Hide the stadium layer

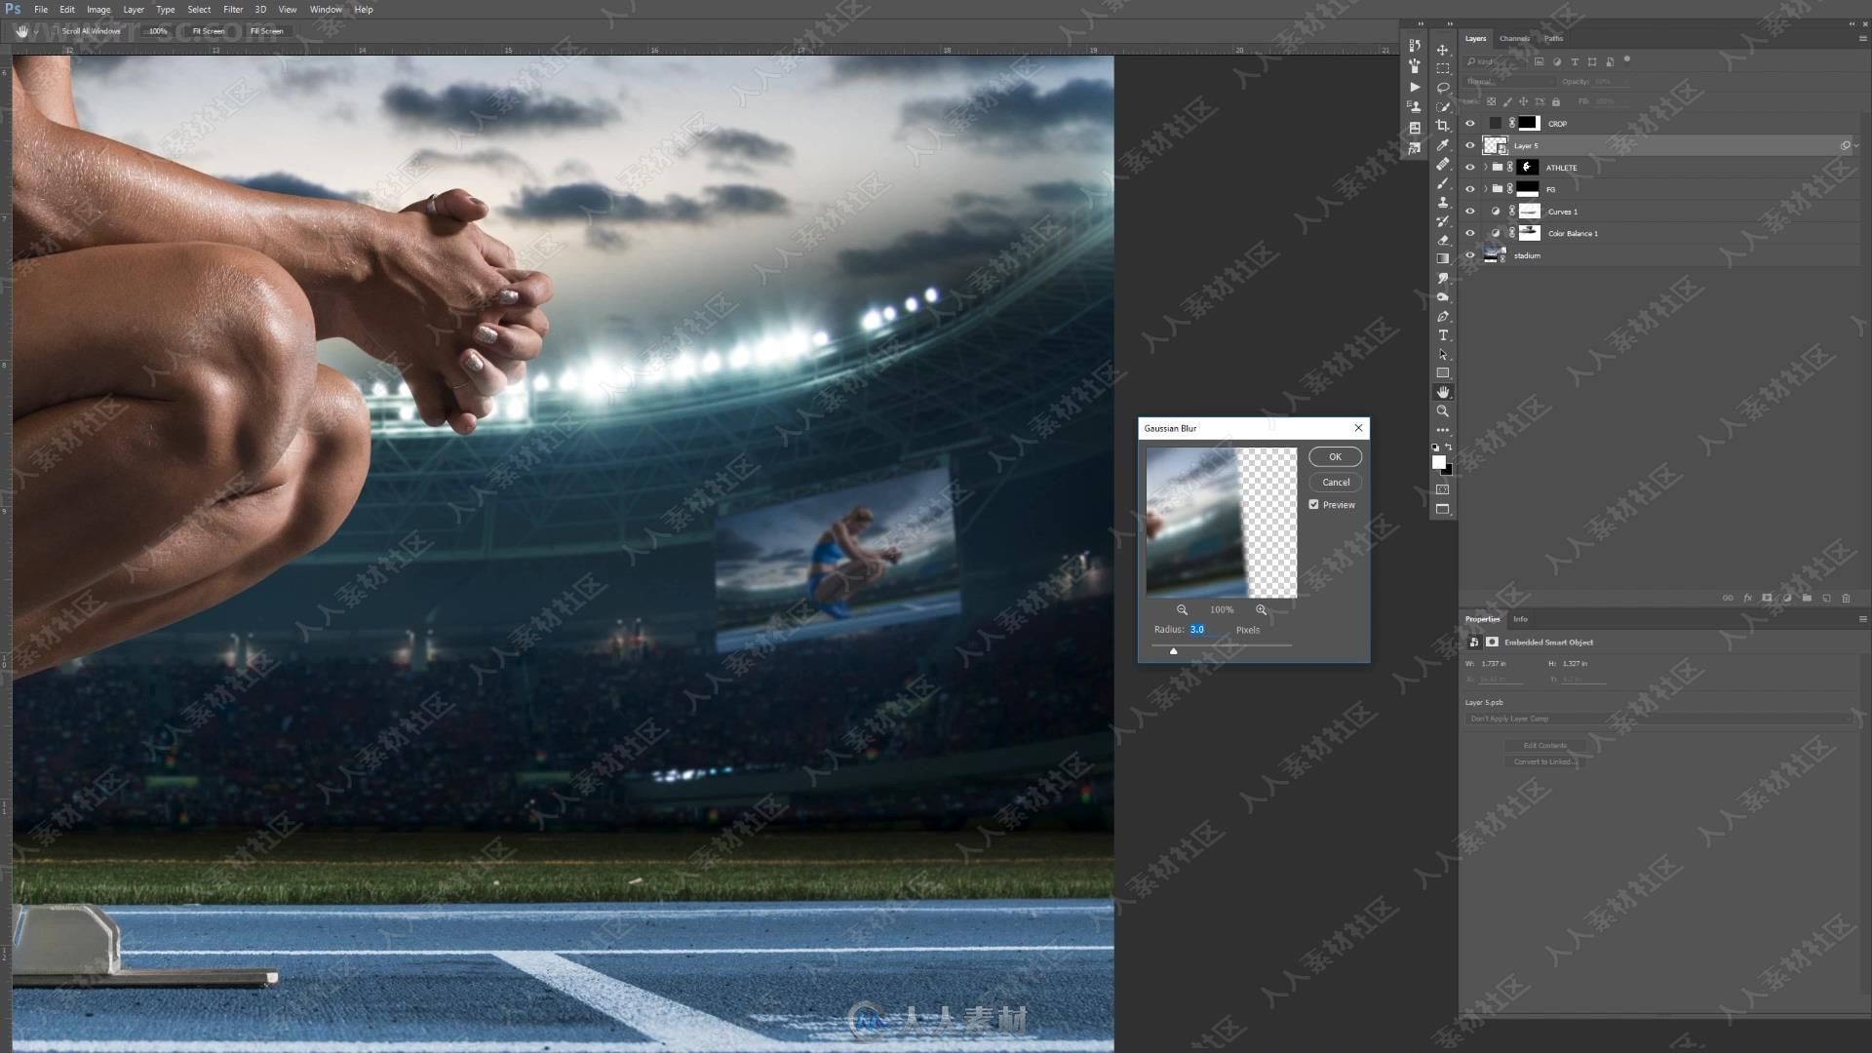click(x=1469, y=254)
